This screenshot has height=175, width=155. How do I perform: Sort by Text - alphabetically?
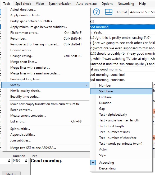[121, 115]
